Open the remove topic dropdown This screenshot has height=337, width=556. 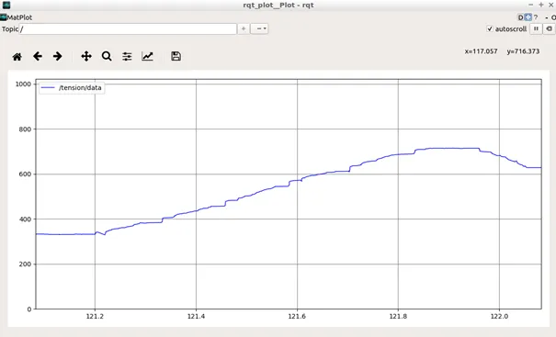click(x=259, y=28)
